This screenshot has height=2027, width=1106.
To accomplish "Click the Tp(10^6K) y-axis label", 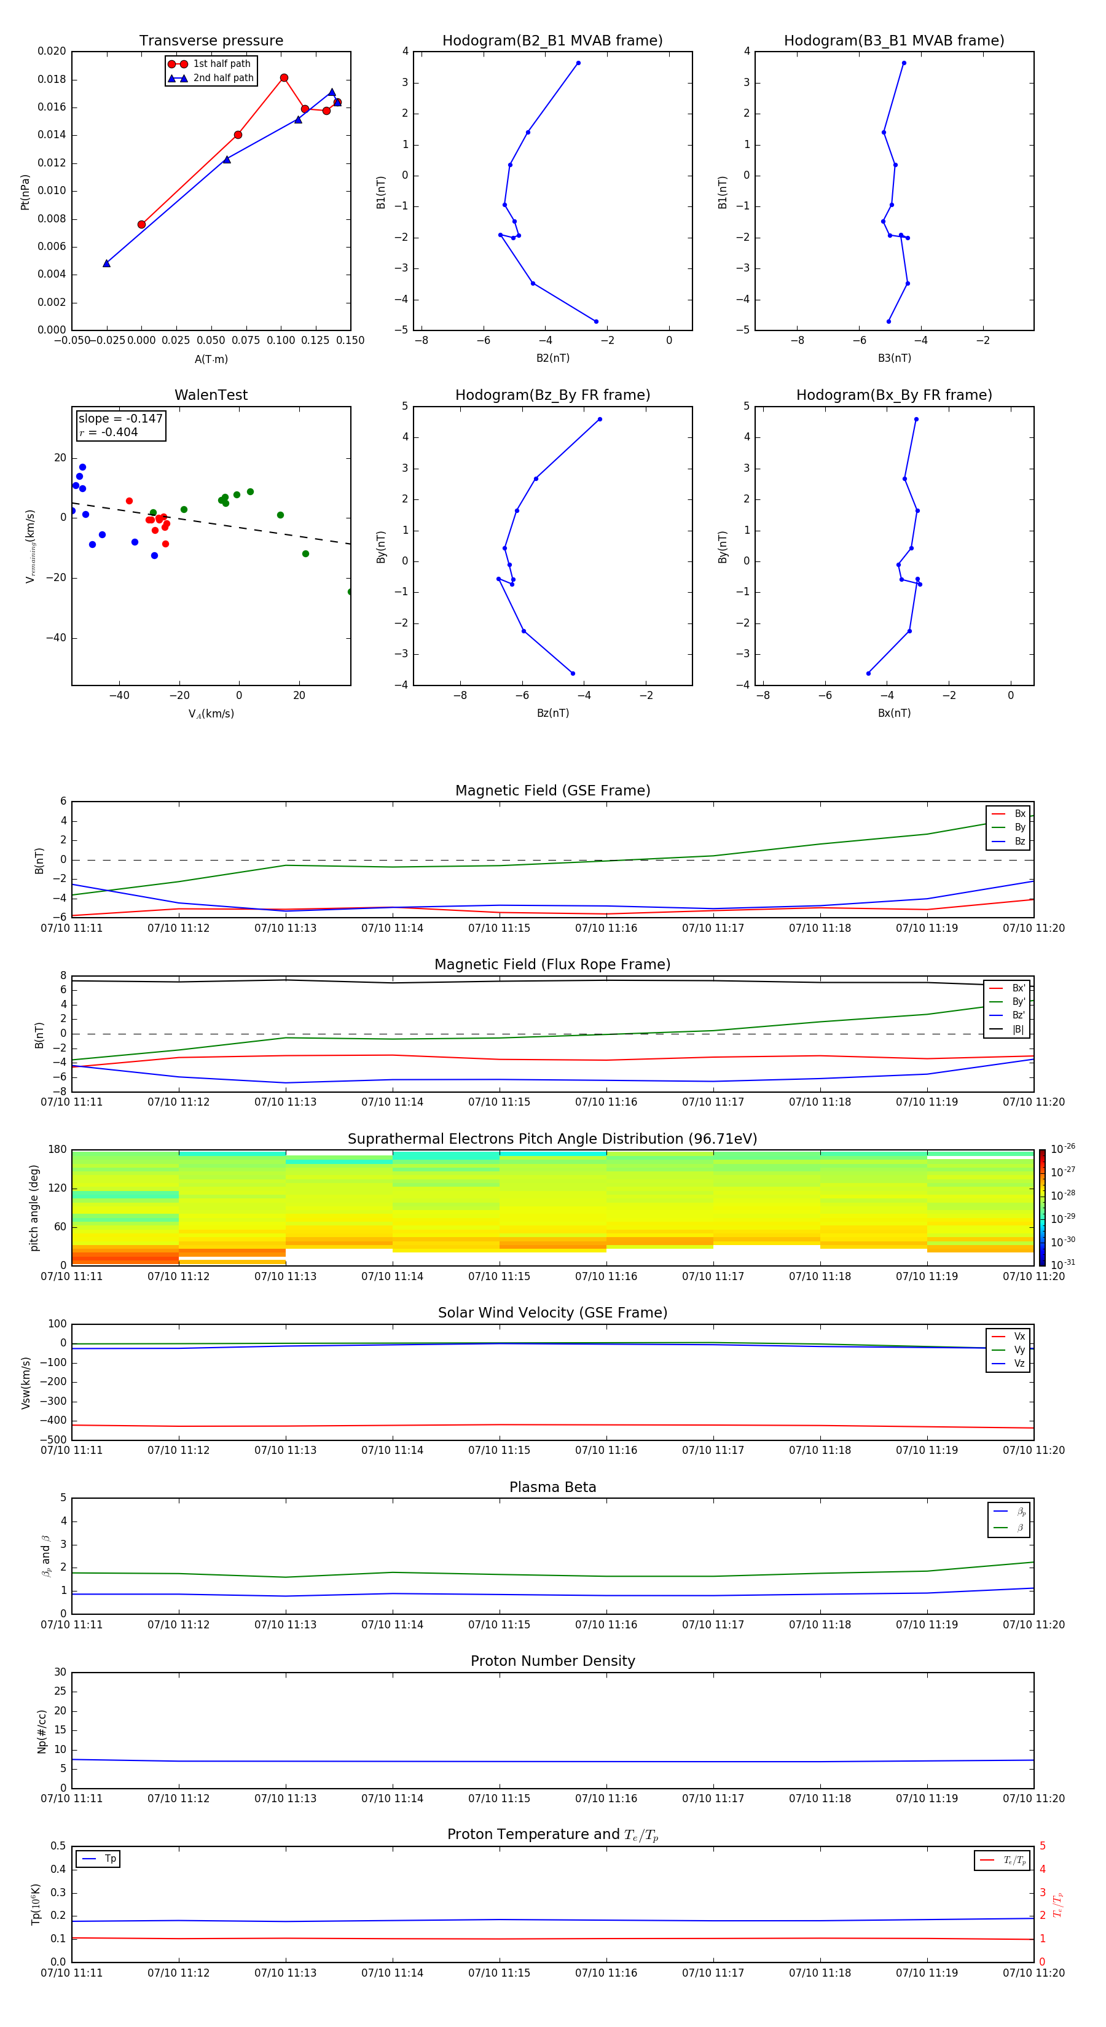I will (36, 1904).
